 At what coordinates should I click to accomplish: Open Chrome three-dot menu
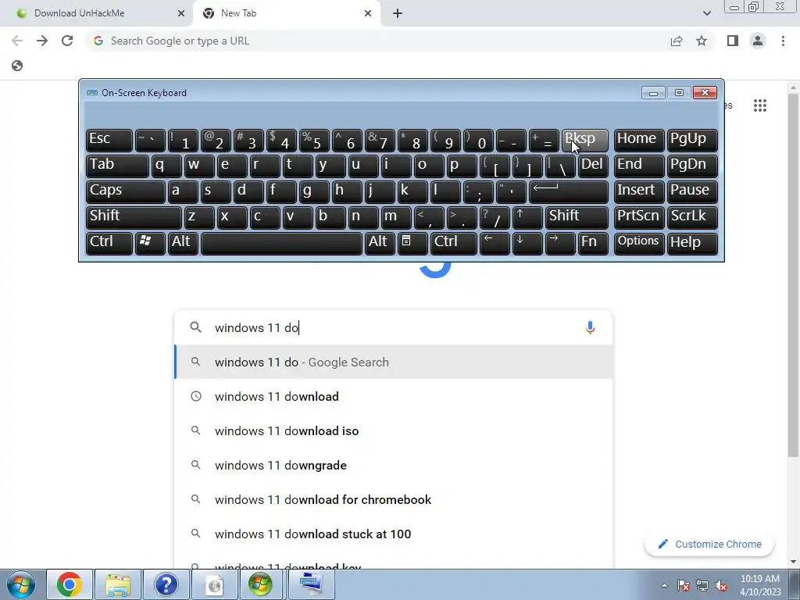click(783, 41)
